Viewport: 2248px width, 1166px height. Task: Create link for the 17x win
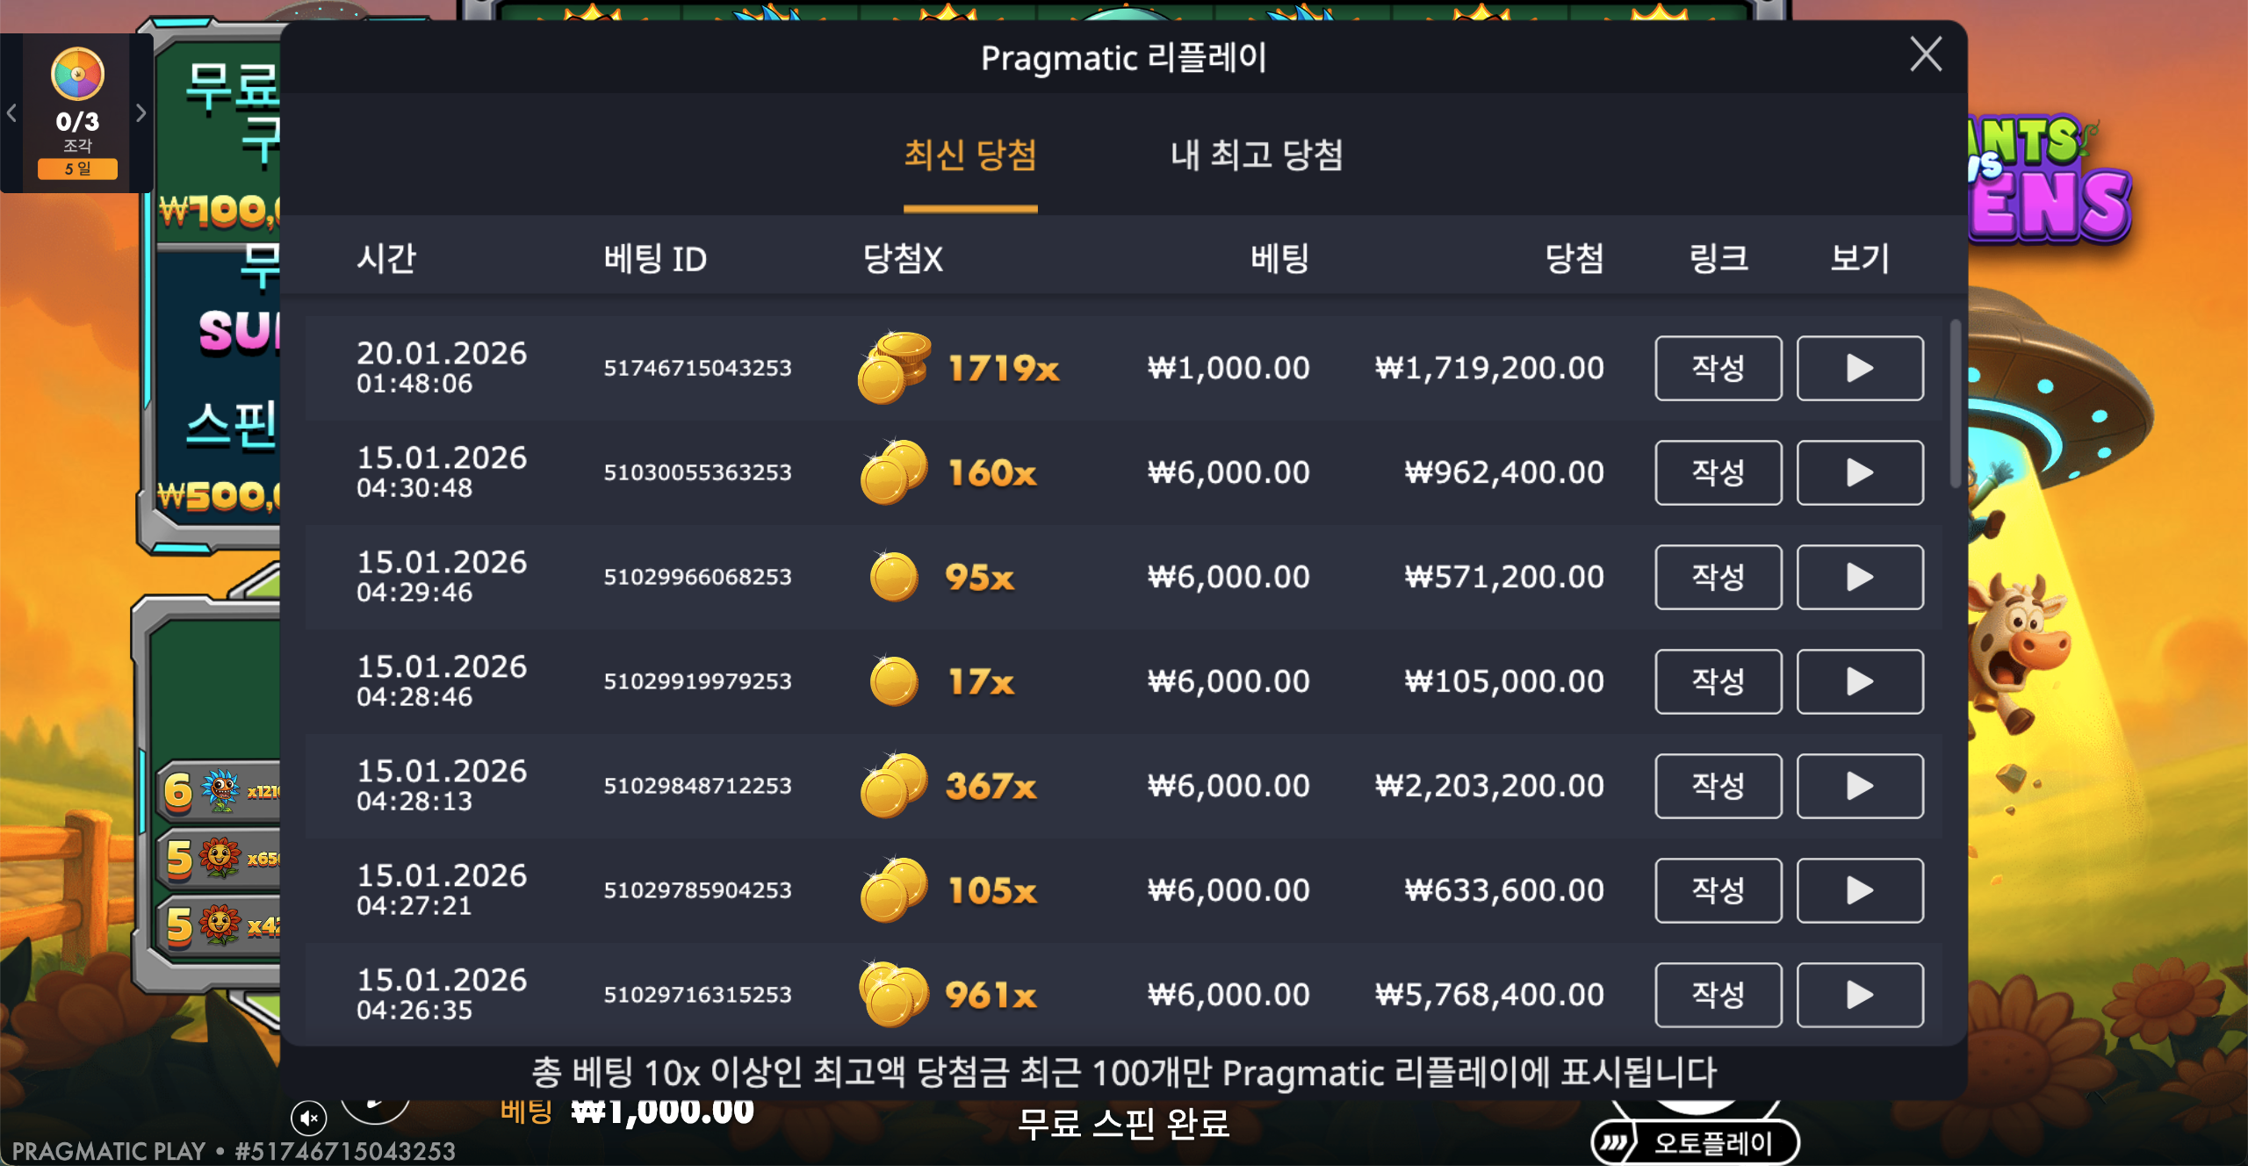(1718, 681)
